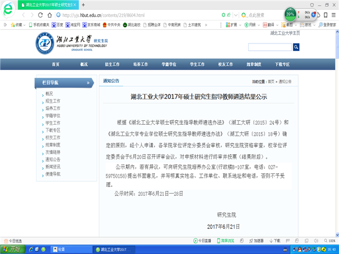Screen dimensions: 339x254
Task: Open the 中南民族 bookmark
Action: (172, 25)
